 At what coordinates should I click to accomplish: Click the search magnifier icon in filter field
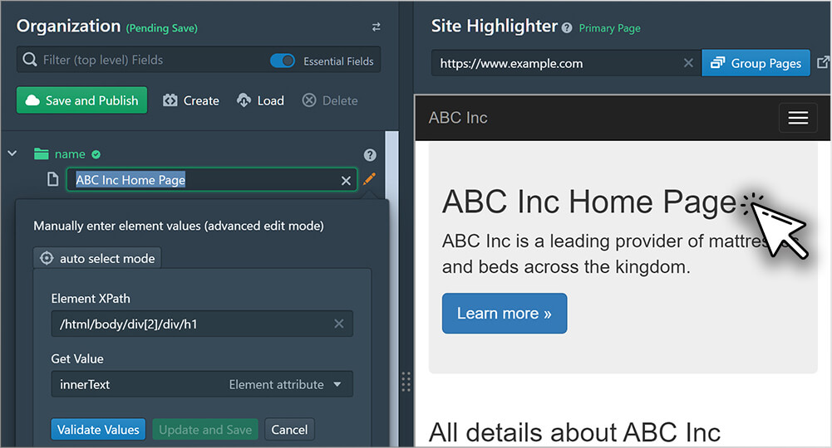point(30,59)
